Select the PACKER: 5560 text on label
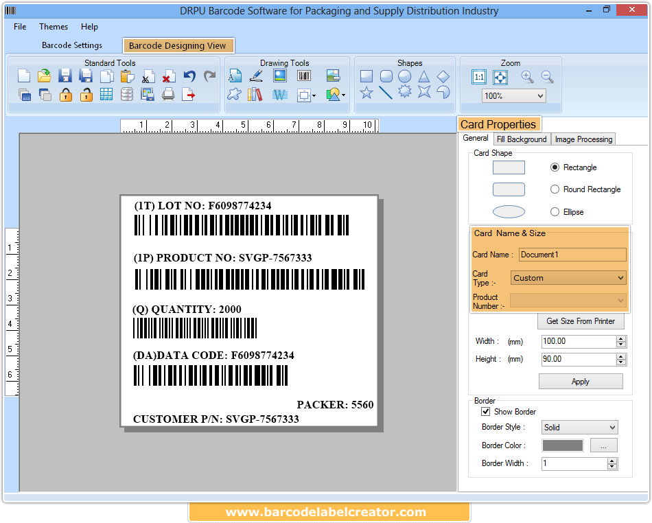The width and height of the screenshot is (652, 523). pyautogui.click(x=335, y=404)
